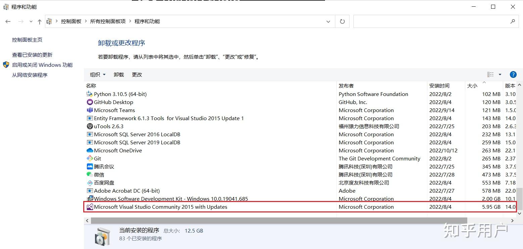Click the vertical scrollbar down arrow
Viewport: 523px width, 249px height.
520,213
